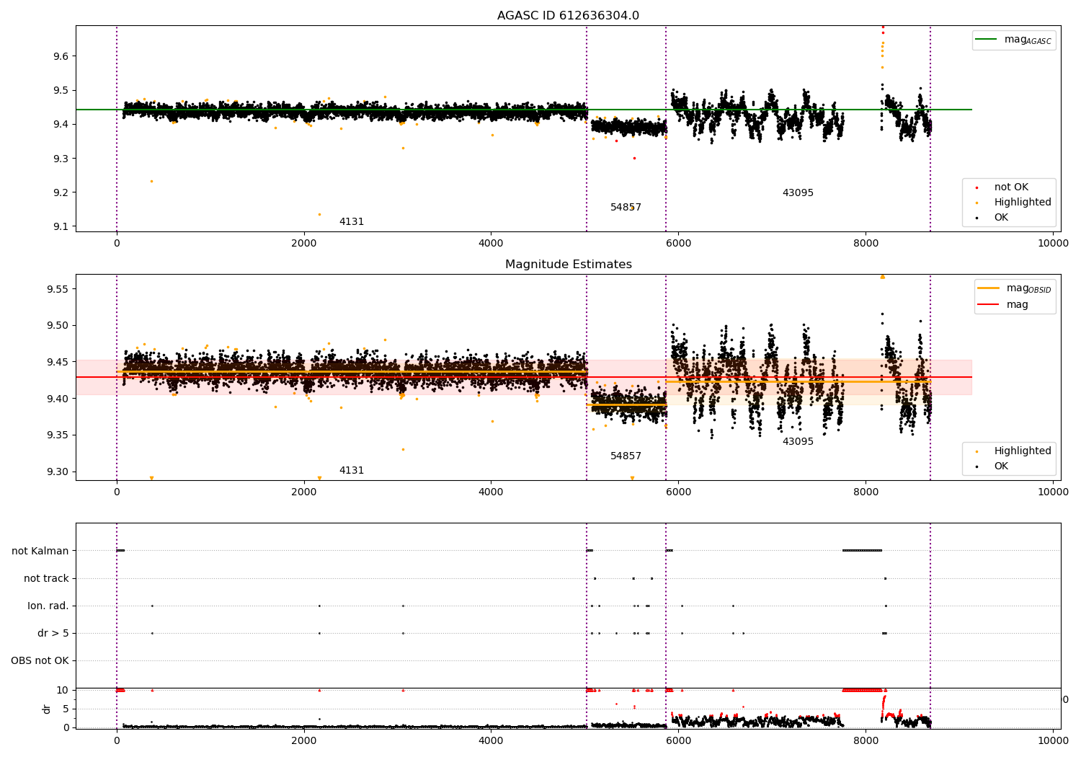Click the '43095' annotation in Magnitude Estimates plot
The width and height of the screenshot is (1081, 757).
tap(798, 442)
